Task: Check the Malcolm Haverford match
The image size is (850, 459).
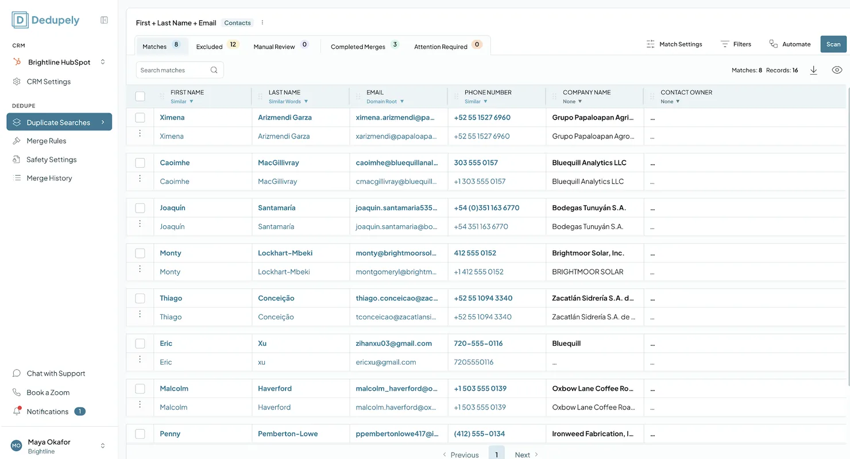Action: coord(140,388)
